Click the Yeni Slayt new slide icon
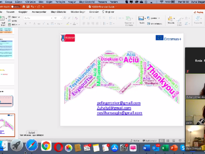 tap(2, 18)
